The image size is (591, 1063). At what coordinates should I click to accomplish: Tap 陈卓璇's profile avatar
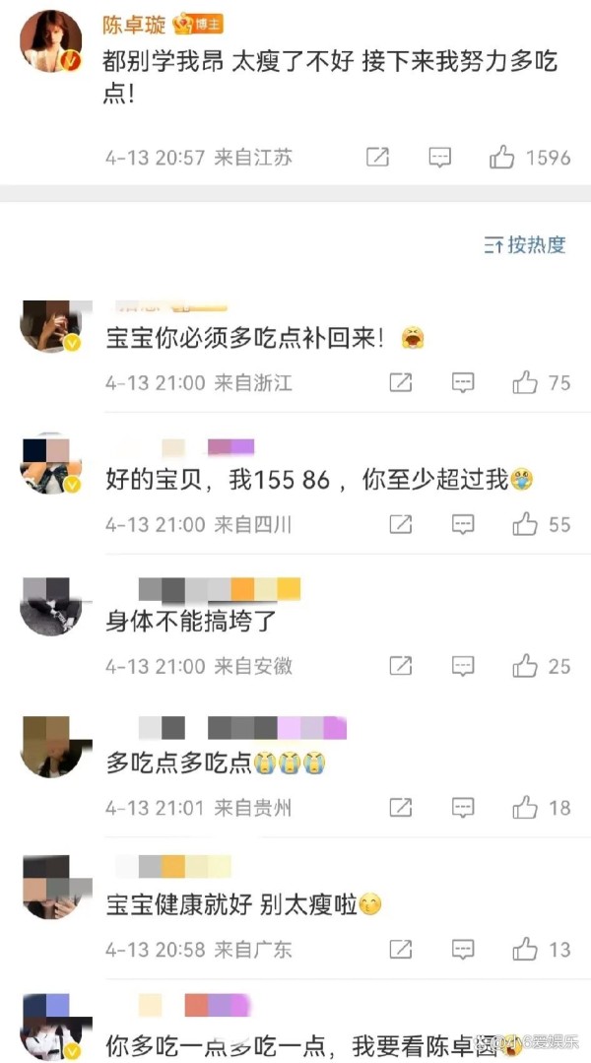coord(51,41)
